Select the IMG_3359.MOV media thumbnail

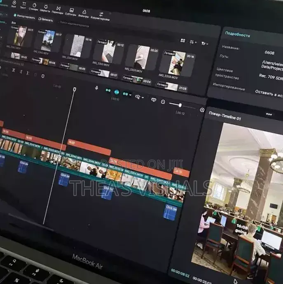click(x=142, y=58)
